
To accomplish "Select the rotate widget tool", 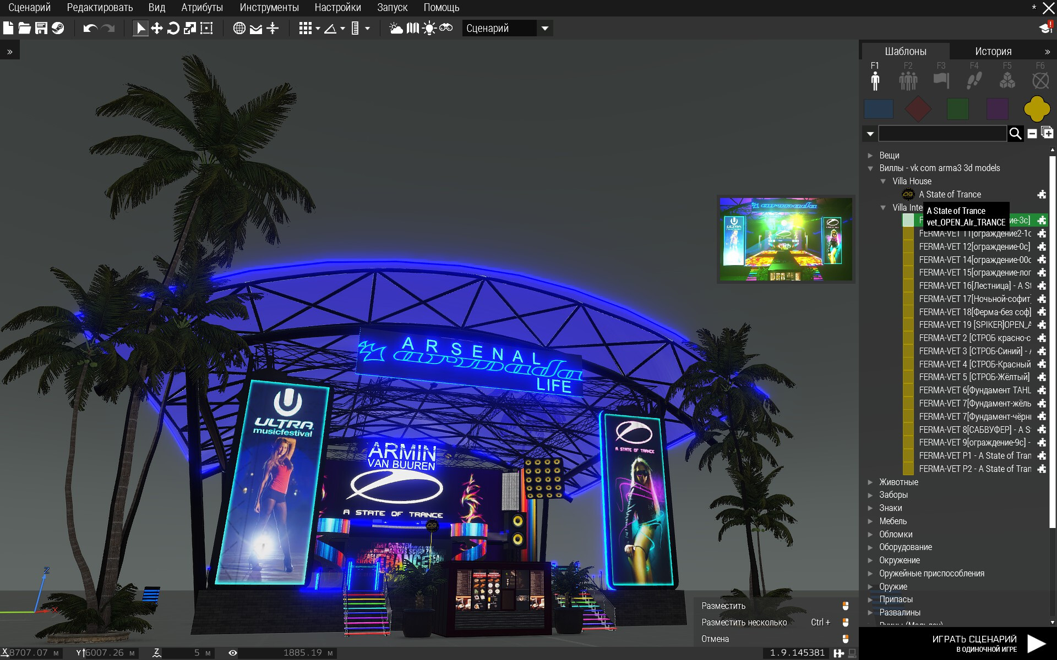I will (173, 28).
